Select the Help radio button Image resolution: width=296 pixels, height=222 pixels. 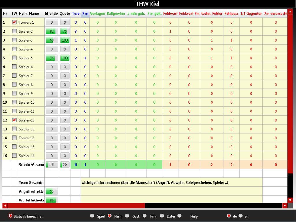(180, 216)
